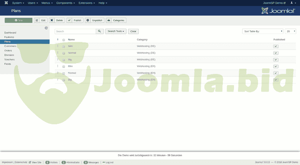Open Customers in the sidebar
The image size is (300, 165).
click(x=10, y=46)
